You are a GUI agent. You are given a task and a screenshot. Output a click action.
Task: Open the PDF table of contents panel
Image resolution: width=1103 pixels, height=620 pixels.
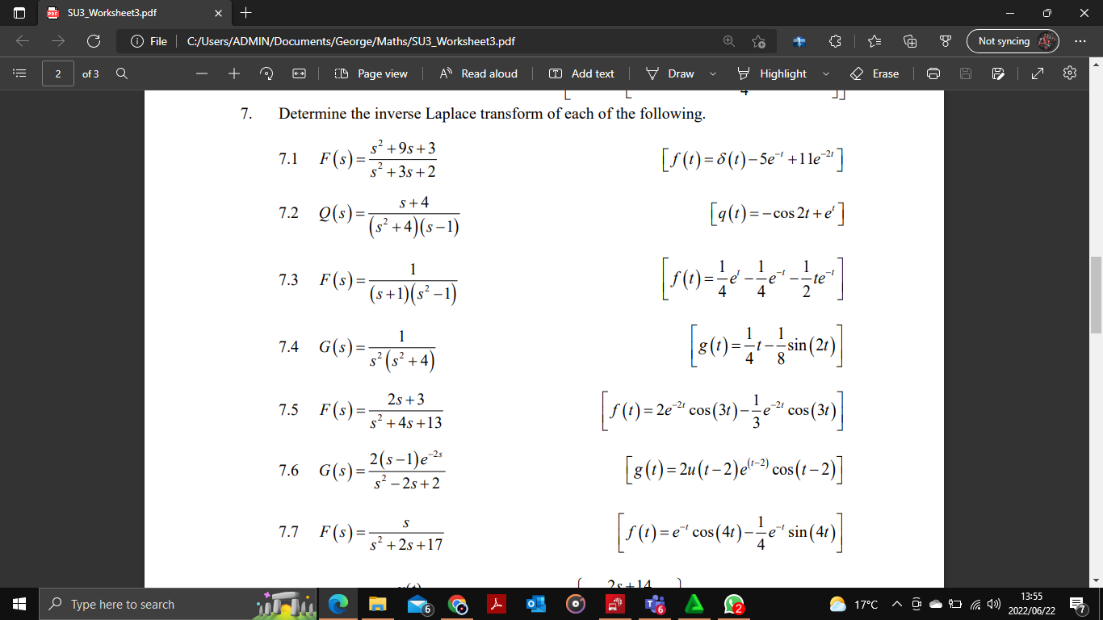(x=19, y=73)
